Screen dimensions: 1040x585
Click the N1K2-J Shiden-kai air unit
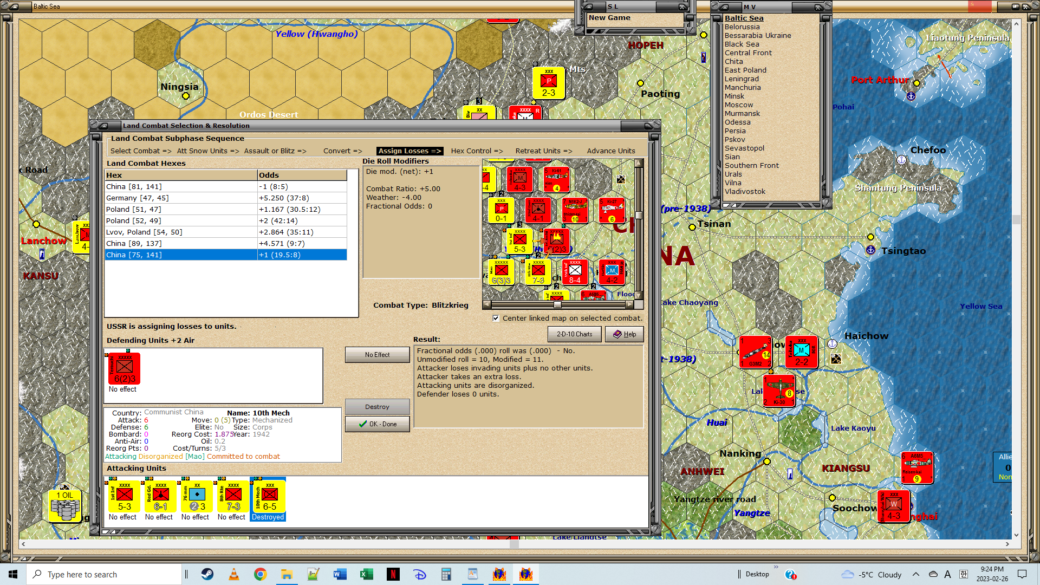[575, 211]
